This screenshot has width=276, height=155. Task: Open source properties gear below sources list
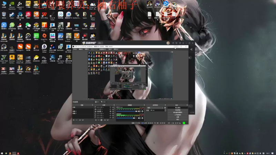click(101, 120)
